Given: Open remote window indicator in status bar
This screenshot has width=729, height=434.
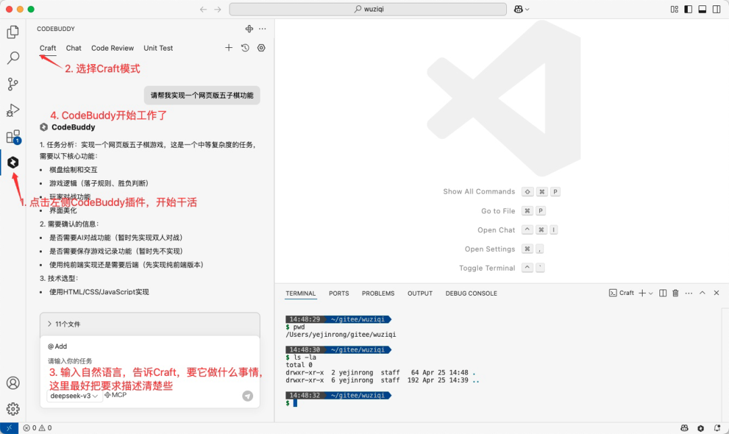Looking at the screenshot, I should coord(9,428).
